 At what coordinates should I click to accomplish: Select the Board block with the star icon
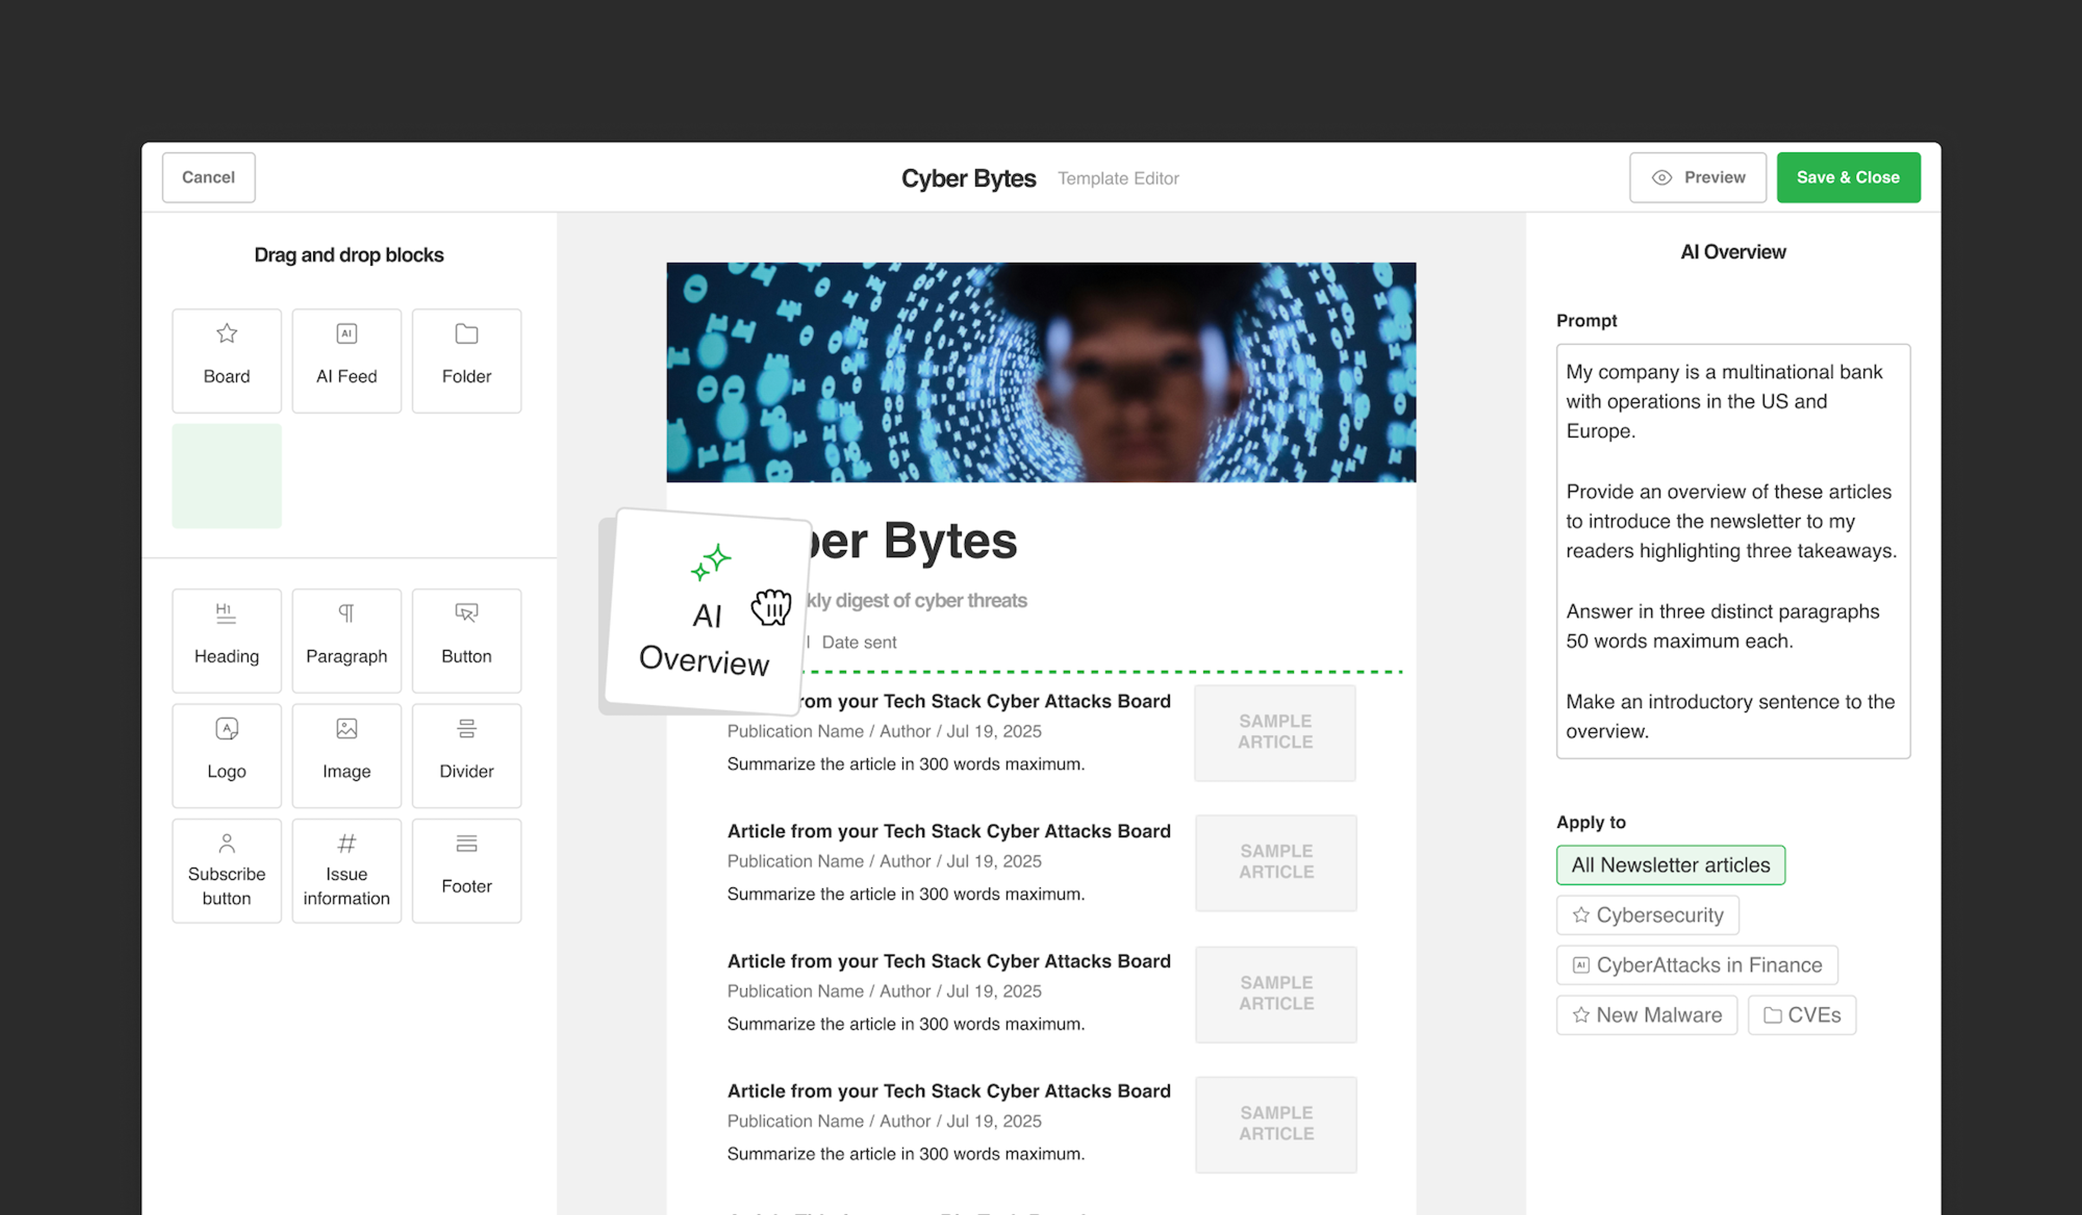click(227, 361)
